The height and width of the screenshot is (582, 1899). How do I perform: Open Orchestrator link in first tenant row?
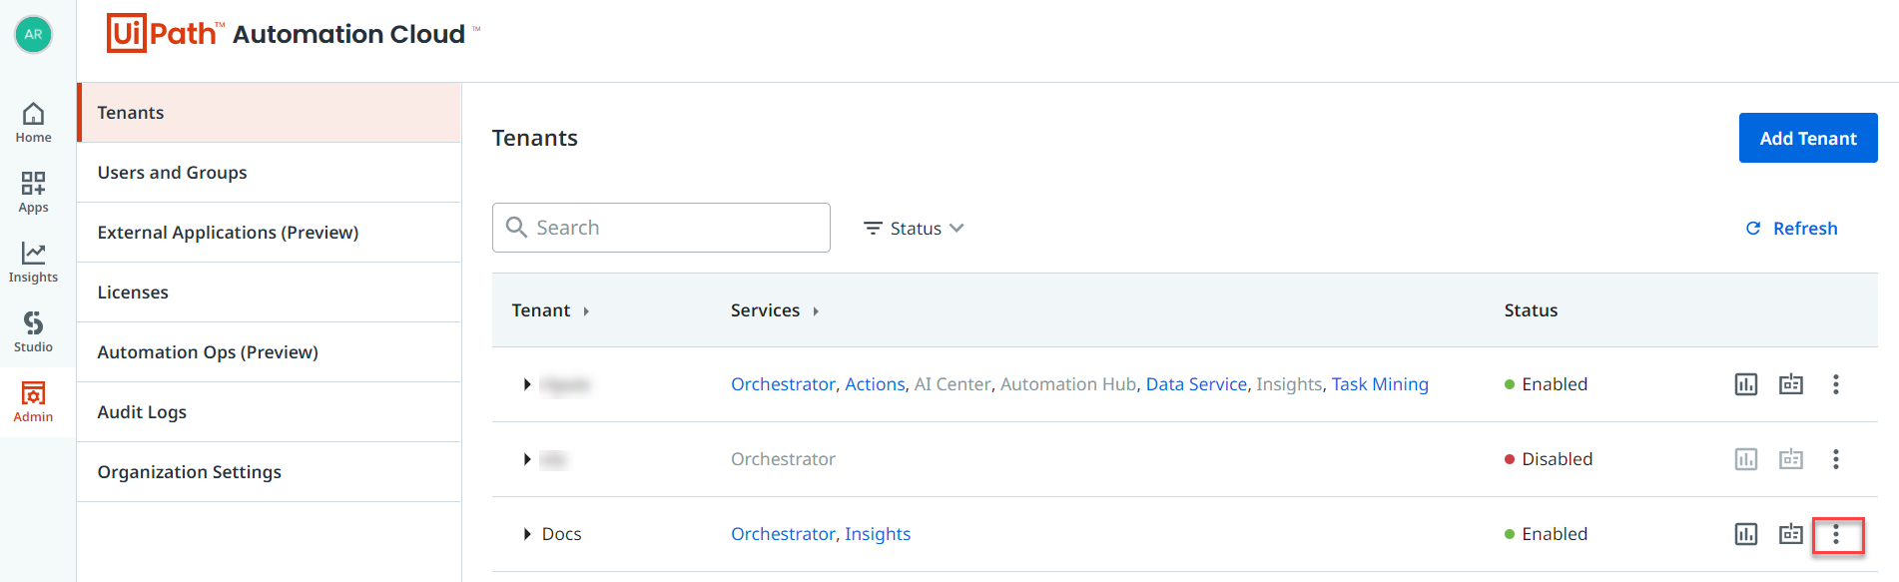click(x=783, y=384)
